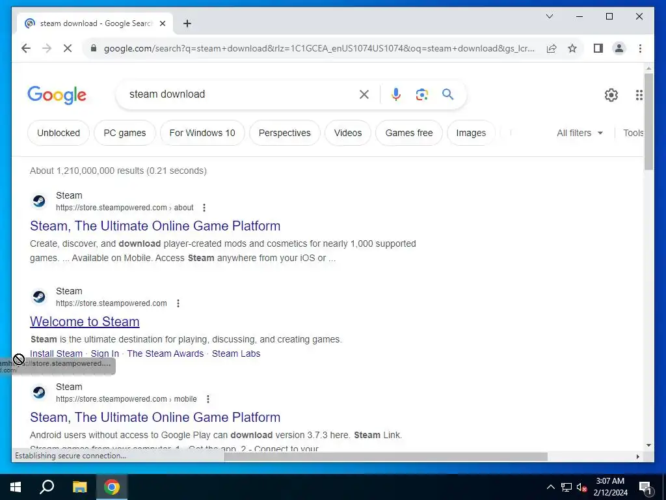This screenshot has height=500, width=666.
Task: Click the horizontal scroll right arrow
Action: coord(637,456)
